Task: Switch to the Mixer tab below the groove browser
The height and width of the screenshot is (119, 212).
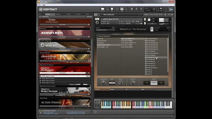Action: pyautogui.click(x=148, y=89)
